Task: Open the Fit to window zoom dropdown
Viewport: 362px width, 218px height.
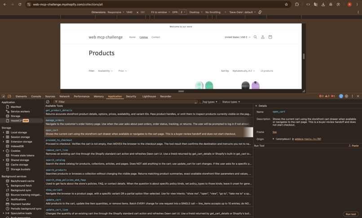Action: click(160, 12)
